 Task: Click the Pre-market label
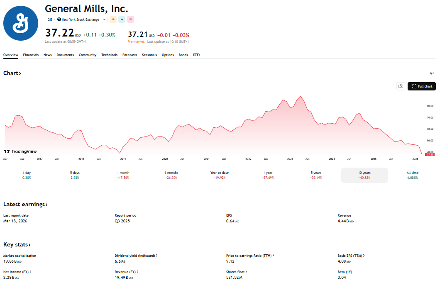136,42
